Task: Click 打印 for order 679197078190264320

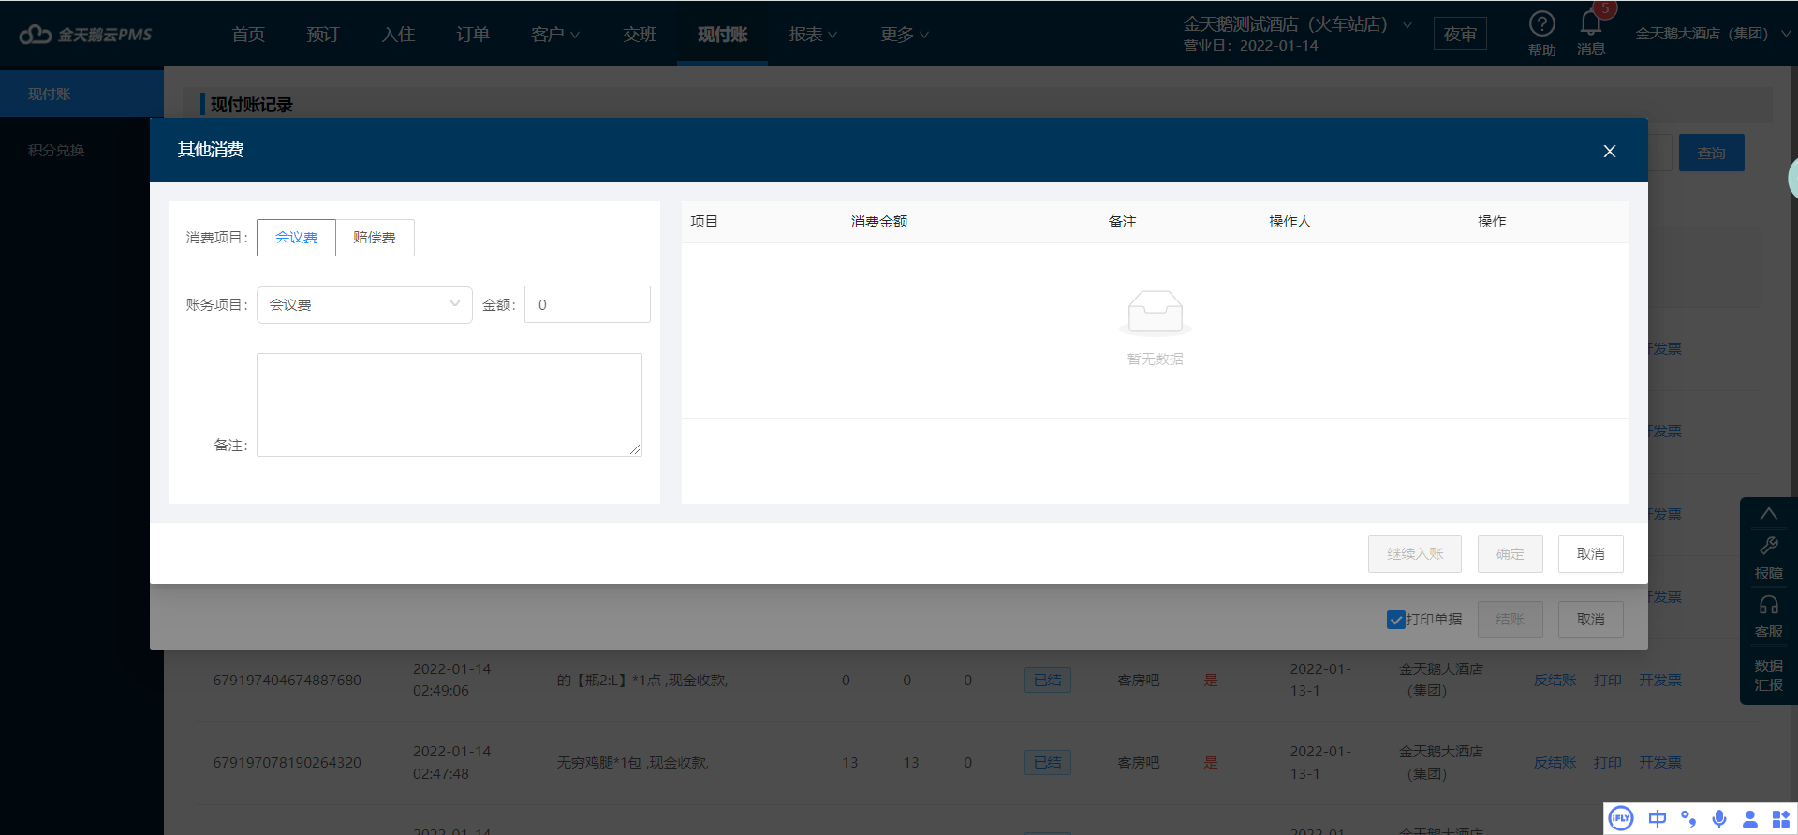Action: pyautogui.click(x=1608, y=762)
